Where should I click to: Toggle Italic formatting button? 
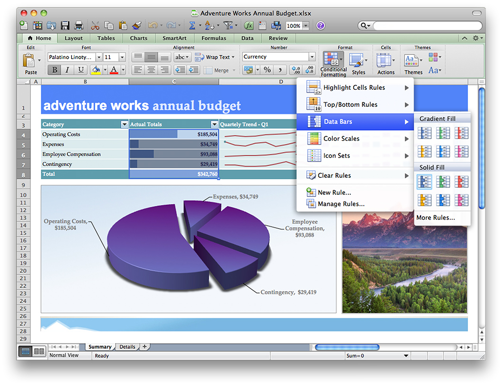pos(67,70)
